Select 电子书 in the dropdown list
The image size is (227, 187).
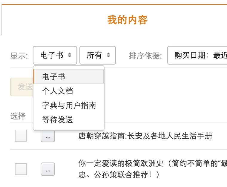54,77
